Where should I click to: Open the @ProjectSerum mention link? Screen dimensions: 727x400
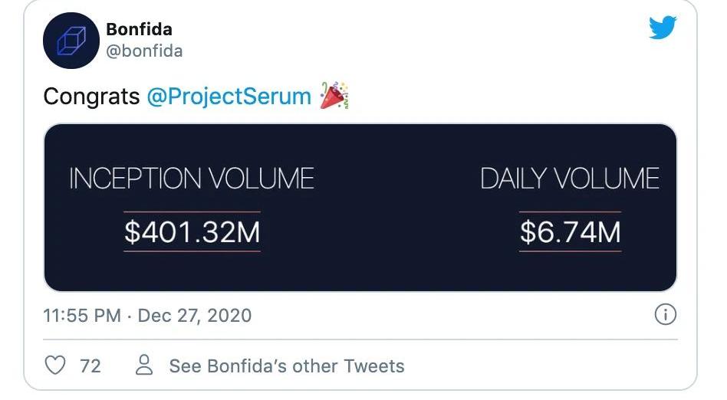229,97
